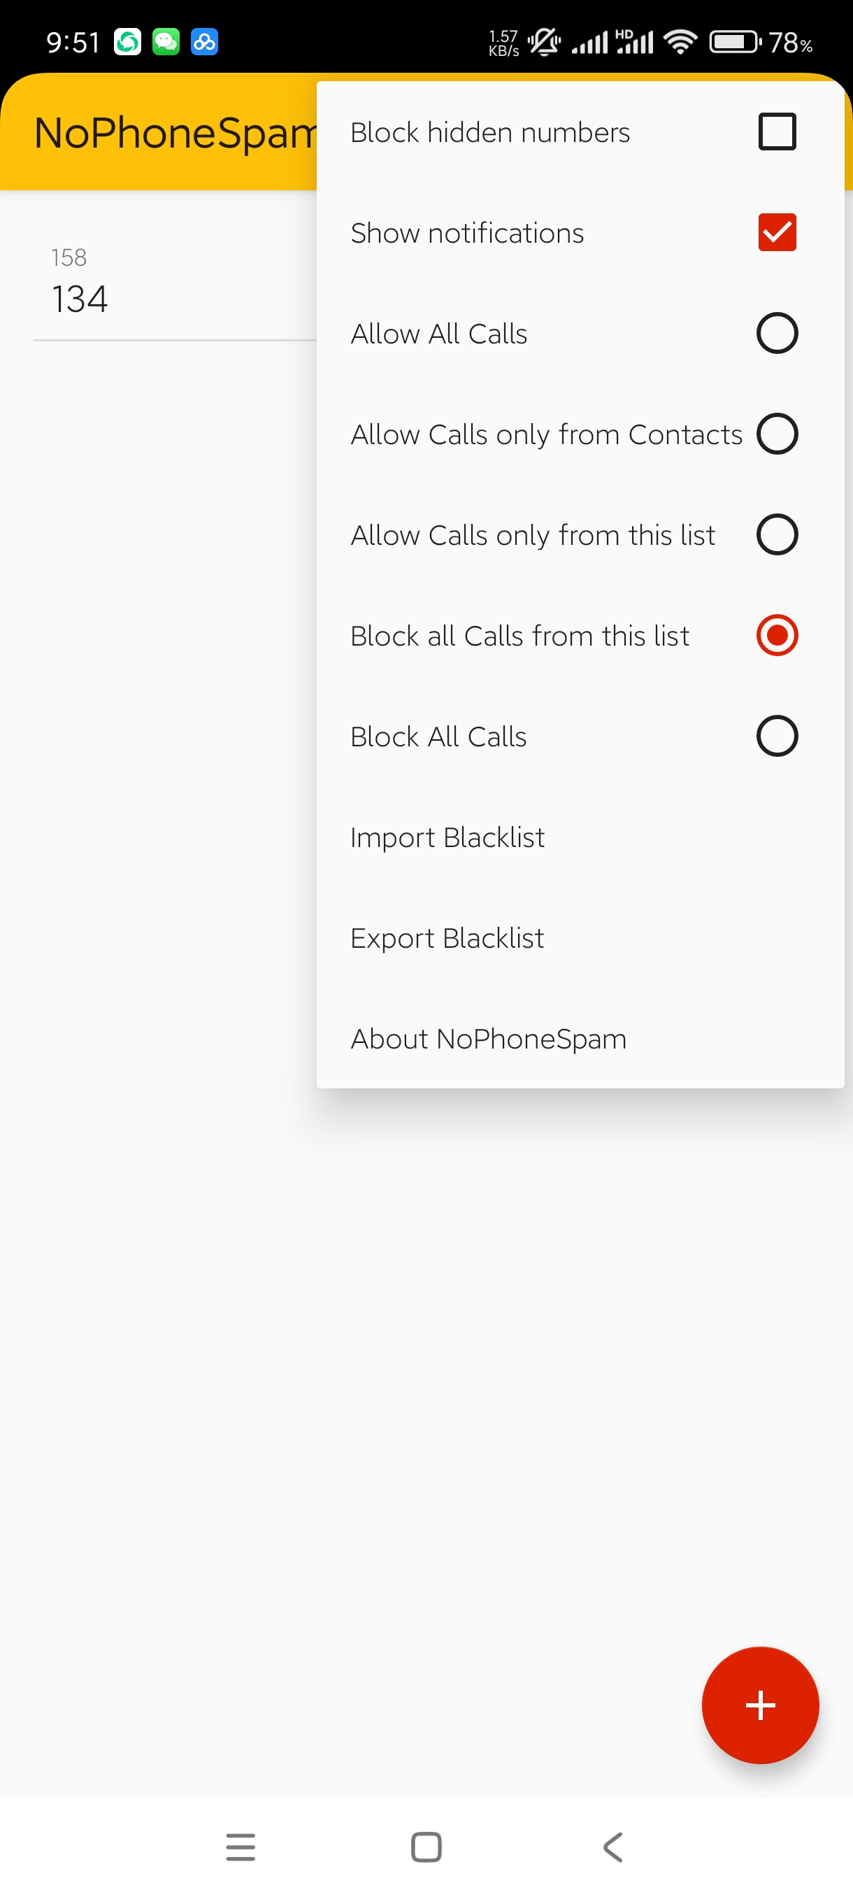
Task: Disable the Show notifications checkbox
Action: tap(777, 233)
